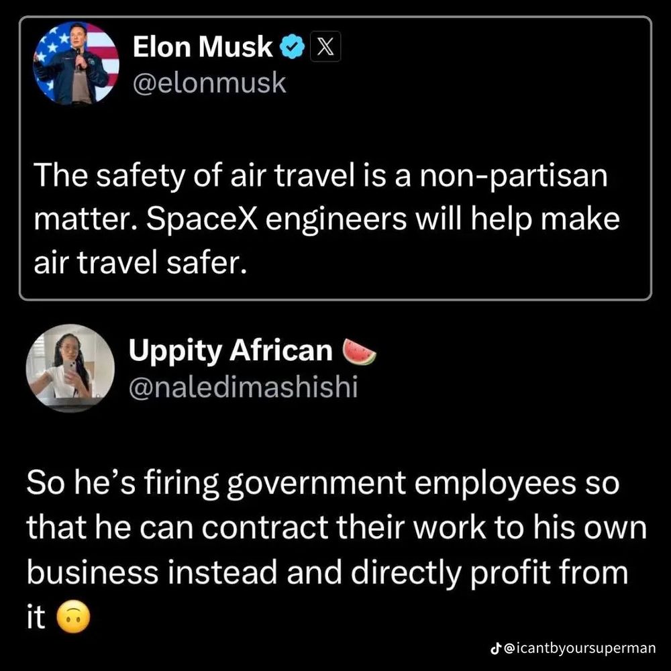Click the blue verified checkmark badge
Screen dimensions: 671x671
pos(291,48)
